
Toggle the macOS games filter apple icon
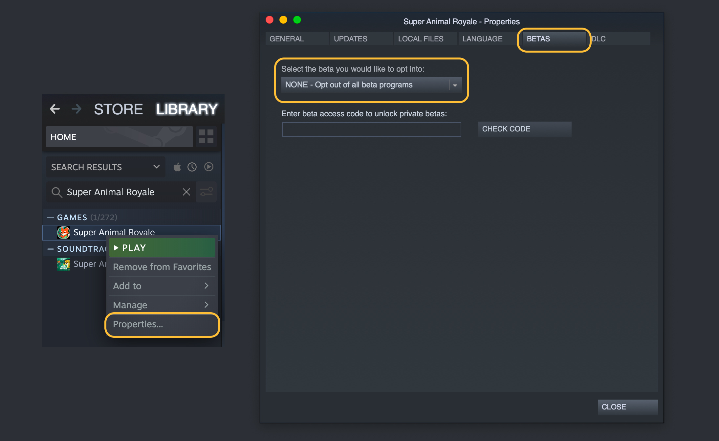(x=177, y=167)
